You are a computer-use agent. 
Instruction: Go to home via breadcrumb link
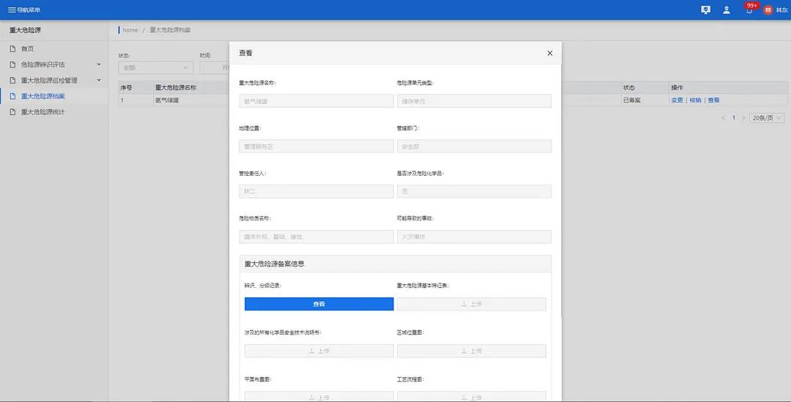pos(130,30)
